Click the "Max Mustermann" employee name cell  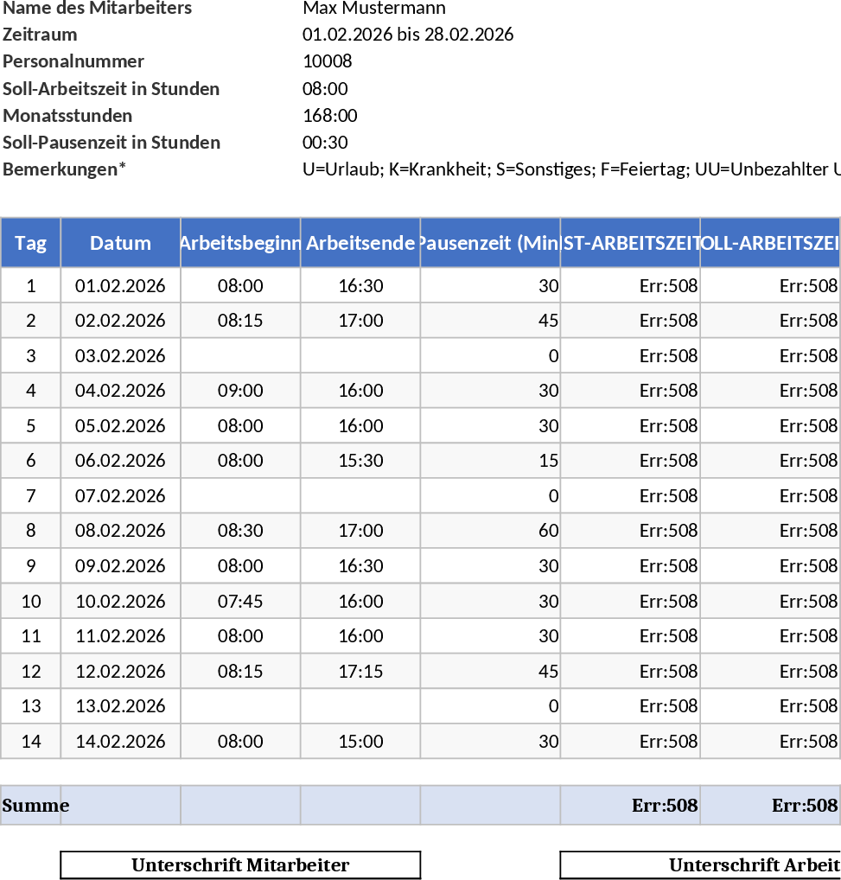click(373, 9)
